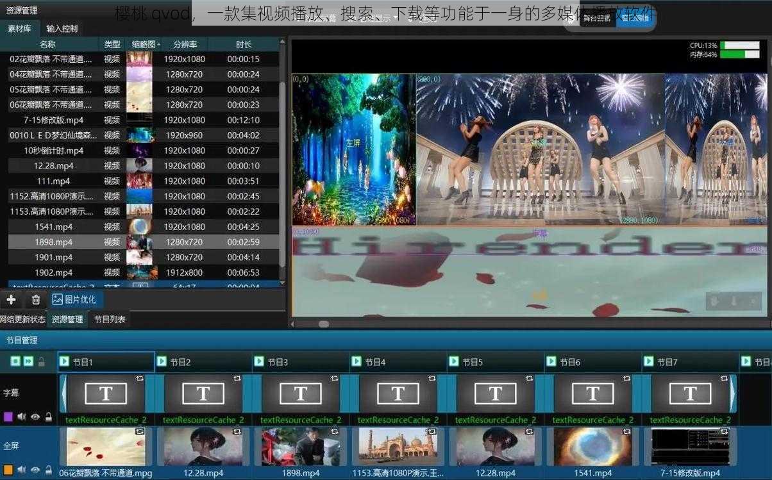Toggle lock on the 全屏 layer
The image size is (772, 480).
tap(48, 470)
